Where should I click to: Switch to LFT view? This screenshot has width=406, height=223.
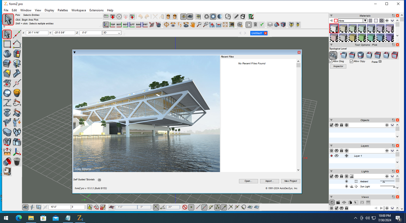(x=132, y=25)
